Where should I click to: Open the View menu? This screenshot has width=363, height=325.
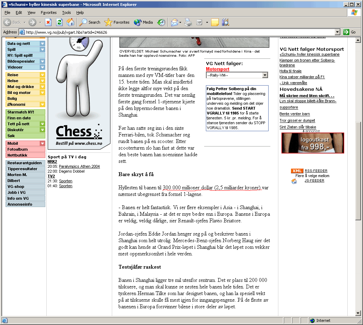point(31,13)
